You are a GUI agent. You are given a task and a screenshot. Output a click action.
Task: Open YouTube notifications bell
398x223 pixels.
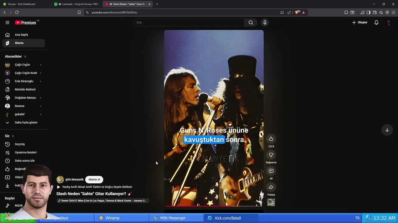[376, 22]
